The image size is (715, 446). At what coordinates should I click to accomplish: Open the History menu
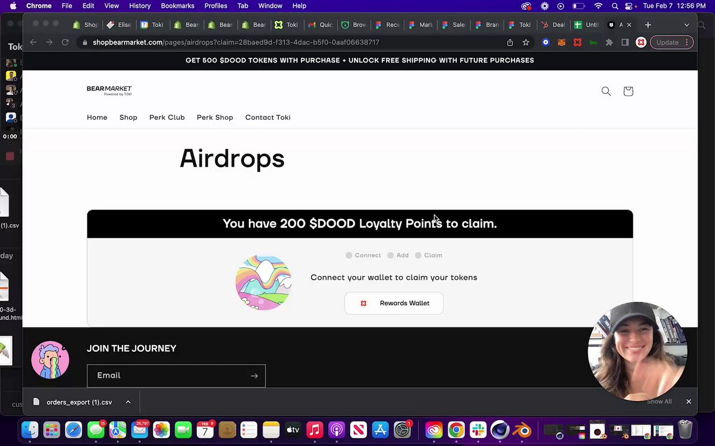(140, 6)
